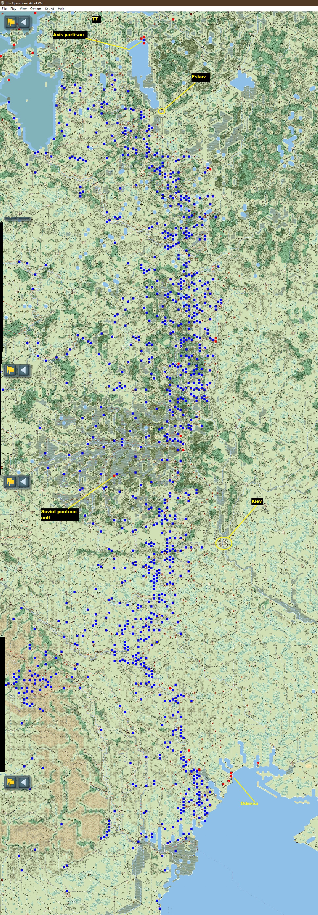Click the yellow flags icon just below the menu bar

click(x=11, y=22)
